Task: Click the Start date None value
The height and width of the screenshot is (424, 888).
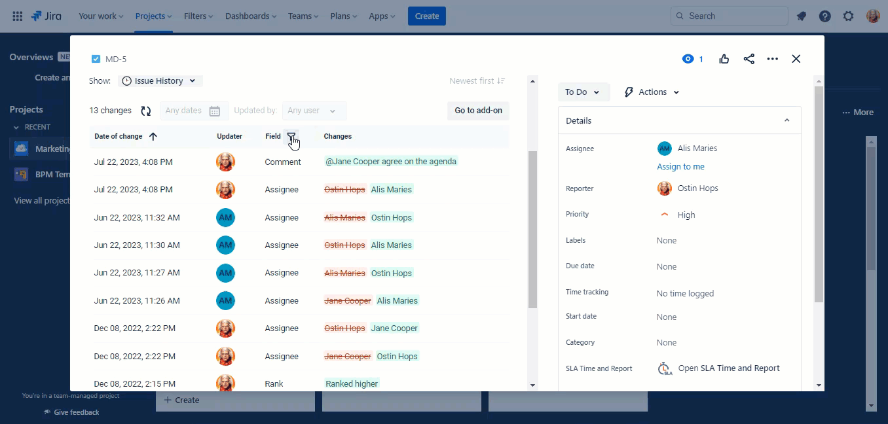Action: pos(667,317)
